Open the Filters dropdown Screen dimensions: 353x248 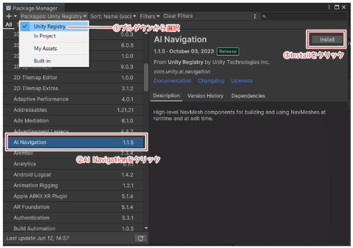(150, 16)
